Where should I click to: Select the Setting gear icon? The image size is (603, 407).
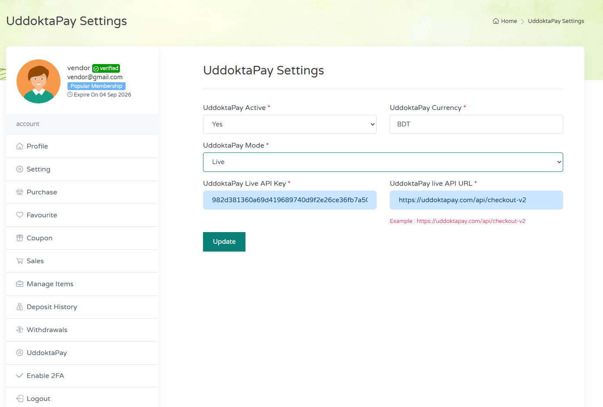(x=19, y=169)
